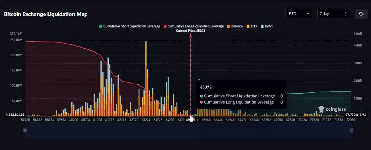Open the 7 day timeframe selector
This screenshot has width=371, height=150.
click(x=334, y=14)
